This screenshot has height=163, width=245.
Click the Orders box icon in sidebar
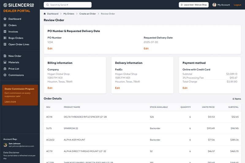[x=5, y=25]
